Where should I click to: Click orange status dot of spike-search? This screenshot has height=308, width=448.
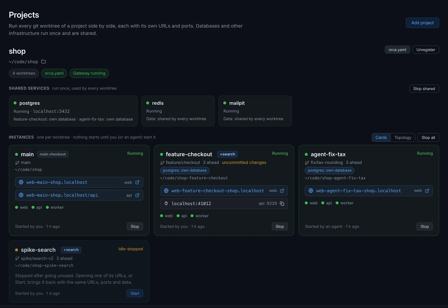(17, 250)
